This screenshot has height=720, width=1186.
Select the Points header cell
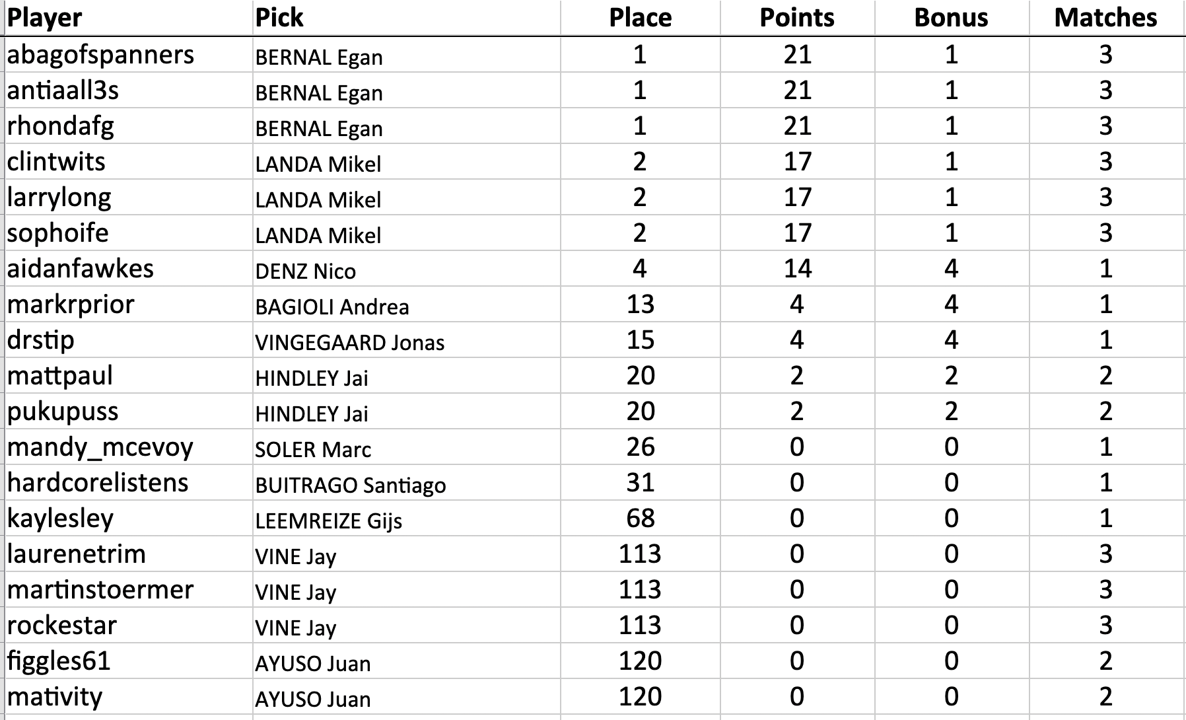click(x=797, y=18)
